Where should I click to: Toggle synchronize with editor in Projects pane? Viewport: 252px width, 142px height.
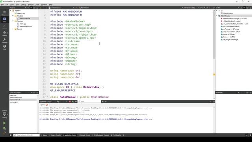31,7
